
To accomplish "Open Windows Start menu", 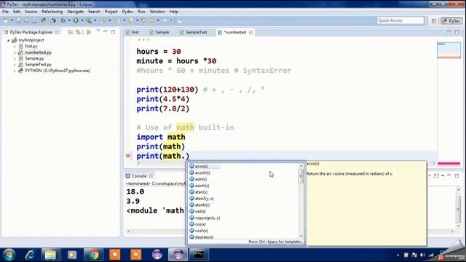I will (9, 255).
